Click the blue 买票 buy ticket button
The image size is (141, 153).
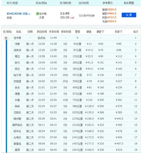[x=129, y=15]
